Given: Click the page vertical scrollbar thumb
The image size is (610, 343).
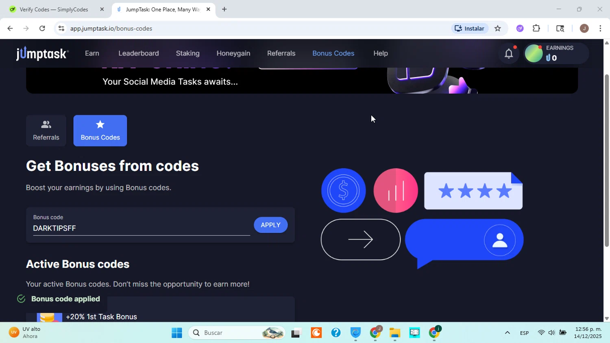Looking at the screenshot, I should click(607, 161).
